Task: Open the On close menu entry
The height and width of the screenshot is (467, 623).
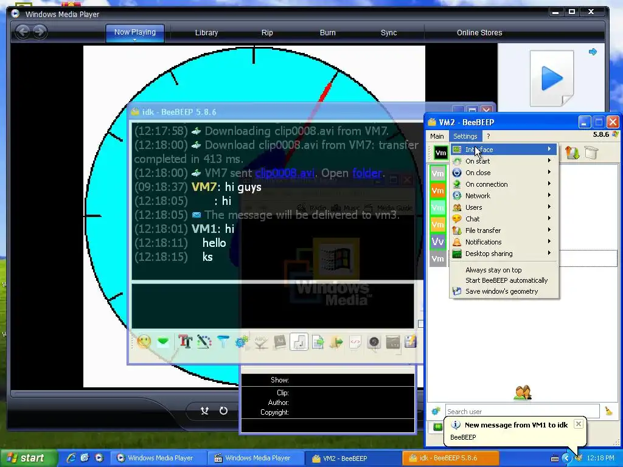Action: [x=504, y=172]
